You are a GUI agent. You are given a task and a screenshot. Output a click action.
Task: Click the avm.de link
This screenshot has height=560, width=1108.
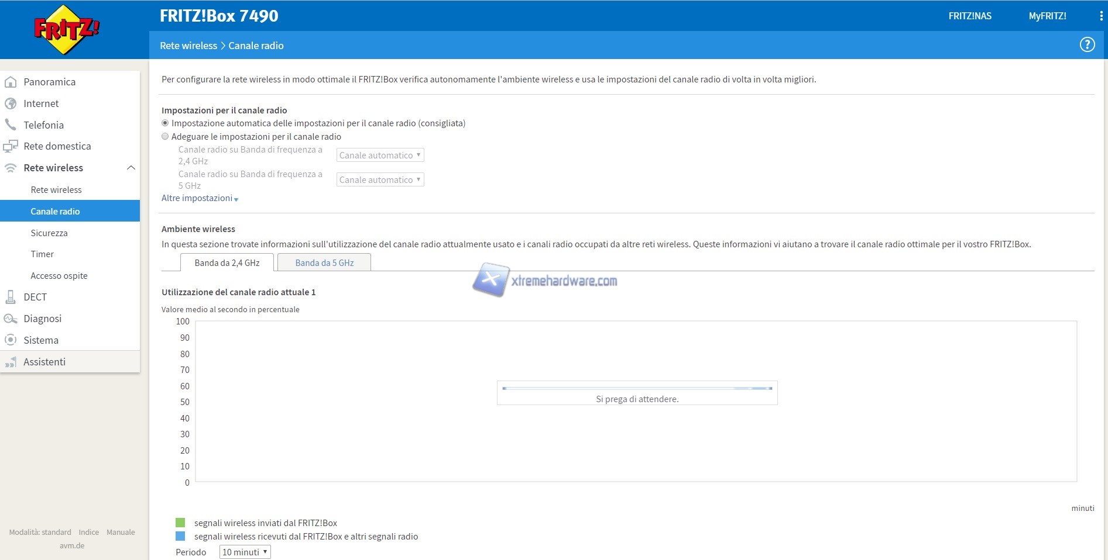coord(72,545)
